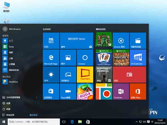Click the Power button in Start menu
167x125 pixels.
tap(8, 109)
